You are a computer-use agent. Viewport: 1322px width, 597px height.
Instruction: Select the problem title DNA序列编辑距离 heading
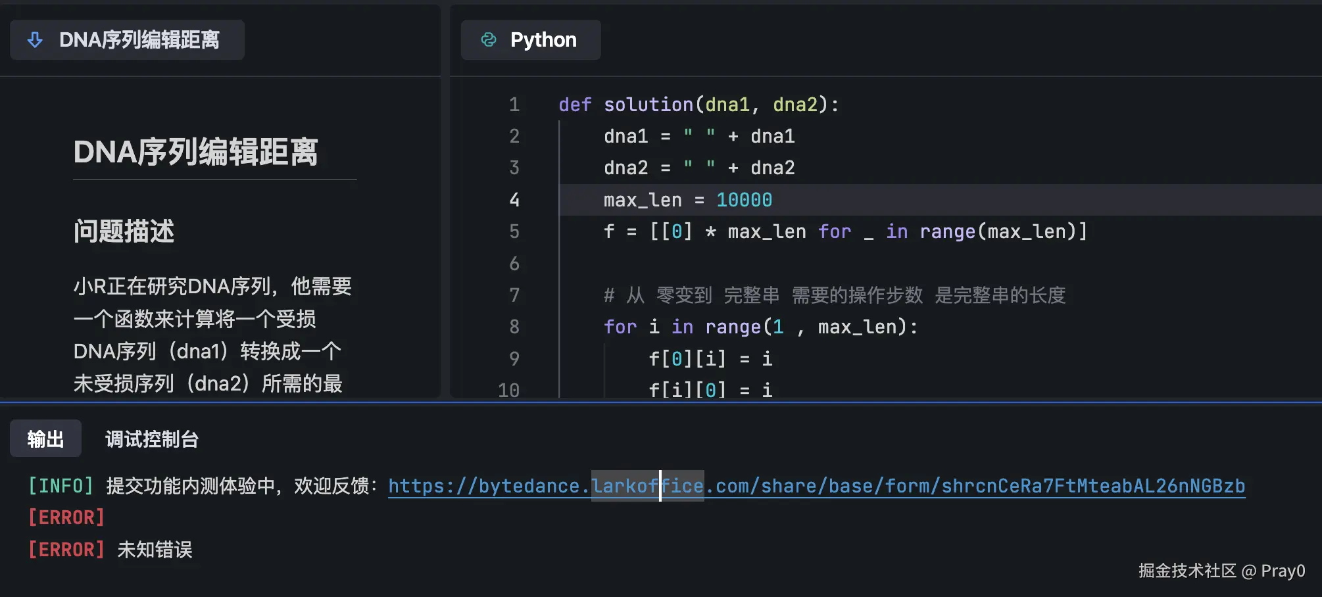pos(196,152)
